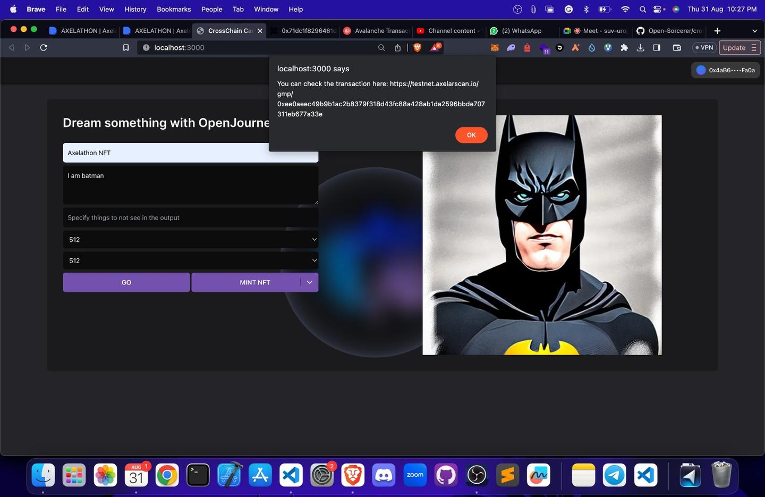Open the red lock-shaped extension icon

527,47
